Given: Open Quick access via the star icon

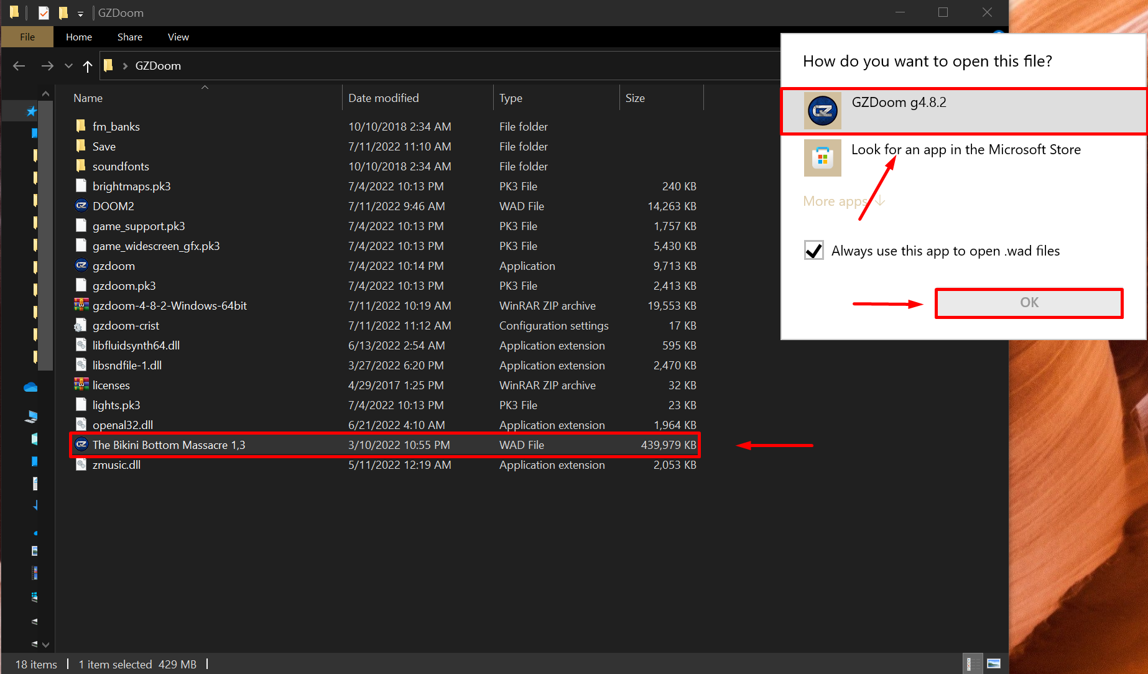Looking at the screenshot, I should (31, 111).
